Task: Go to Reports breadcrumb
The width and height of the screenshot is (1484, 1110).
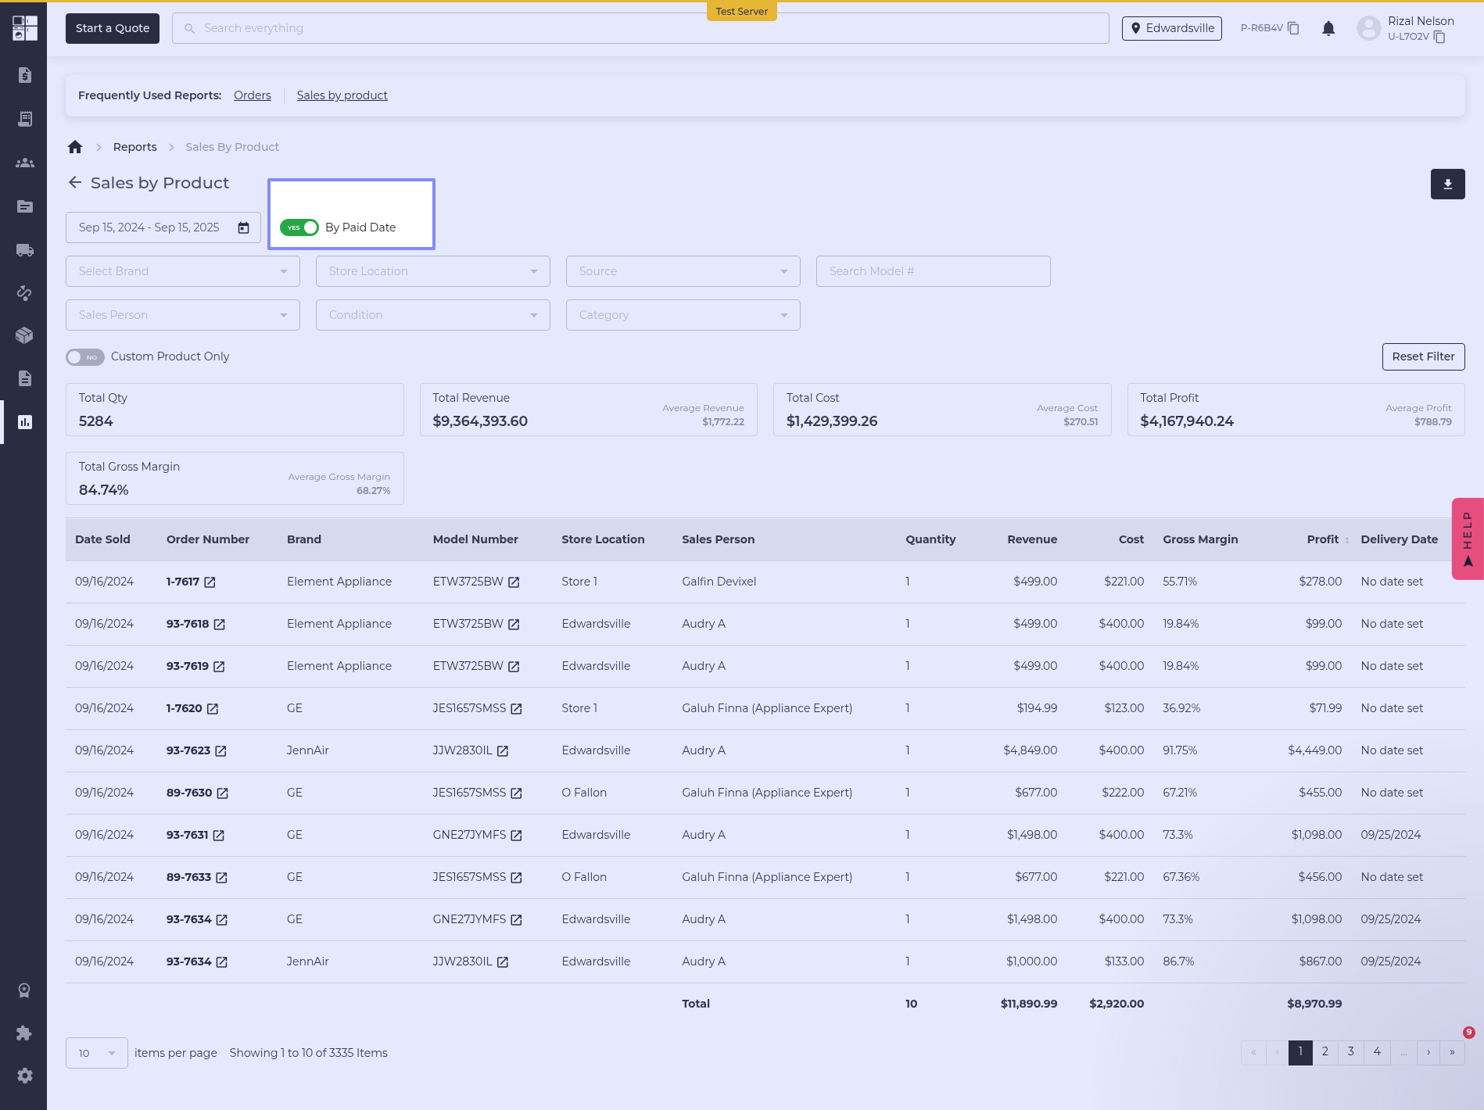Action: 134,147
